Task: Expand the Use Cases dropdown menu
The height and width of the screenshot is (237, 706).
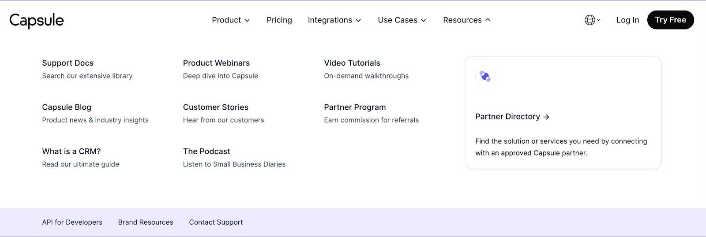Action: coord(402,20)
